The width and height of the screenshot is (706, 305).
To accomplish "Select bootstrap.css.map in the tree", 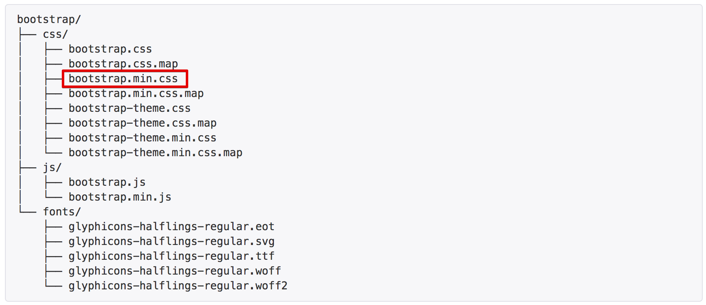I will [x=123, y=64].
